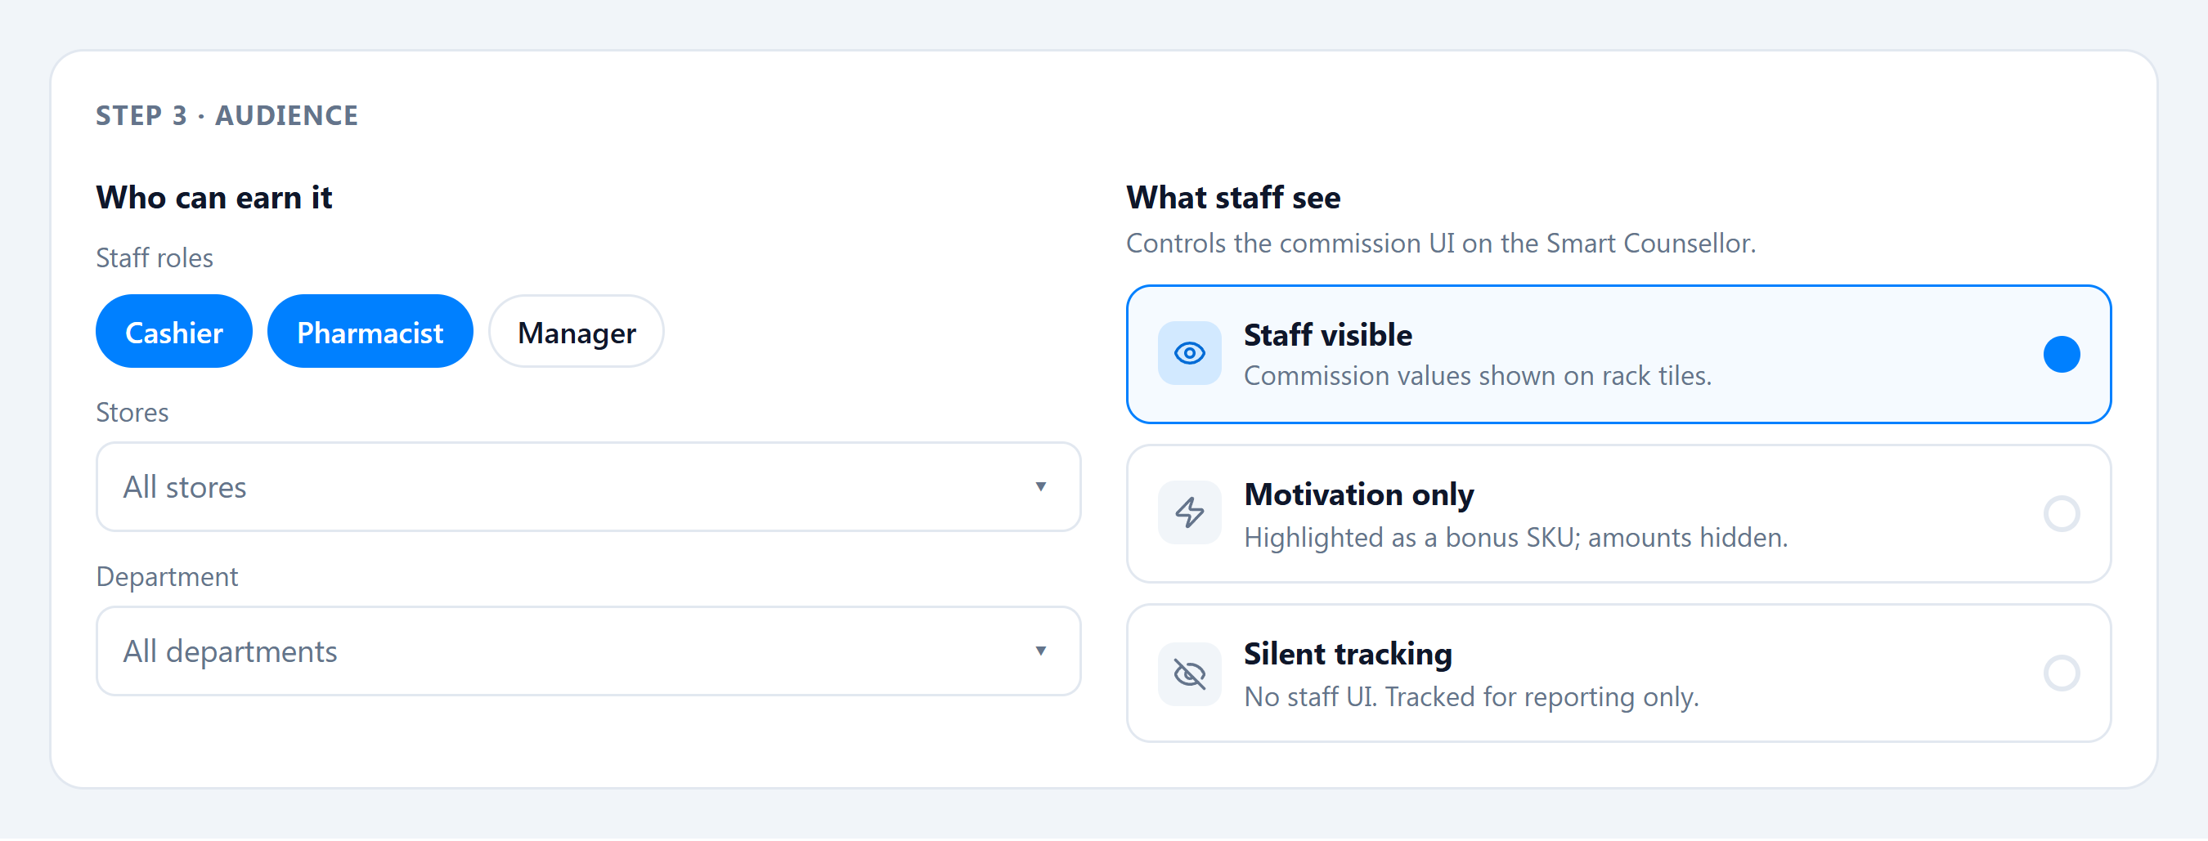Enable the Manager role chip
The height and width of the screenshot is (841, 2208).
pos(576,332)
